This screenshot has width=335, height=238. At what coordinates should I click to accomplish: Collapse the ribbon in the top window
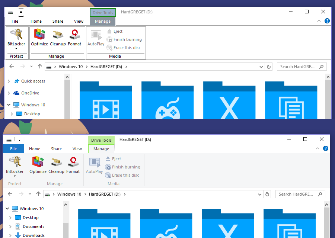pyautogui.click(x=319, y=21)
